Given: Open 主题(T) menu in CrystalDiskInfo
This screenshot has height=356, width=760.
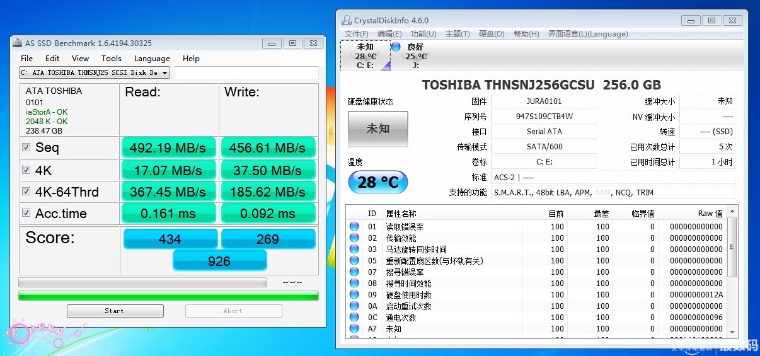Looking at the screenshot, I should tap(458, 34).
